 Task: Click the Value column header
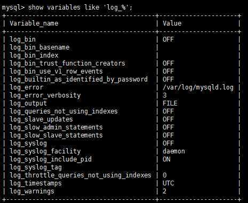(x=172, y=23)
